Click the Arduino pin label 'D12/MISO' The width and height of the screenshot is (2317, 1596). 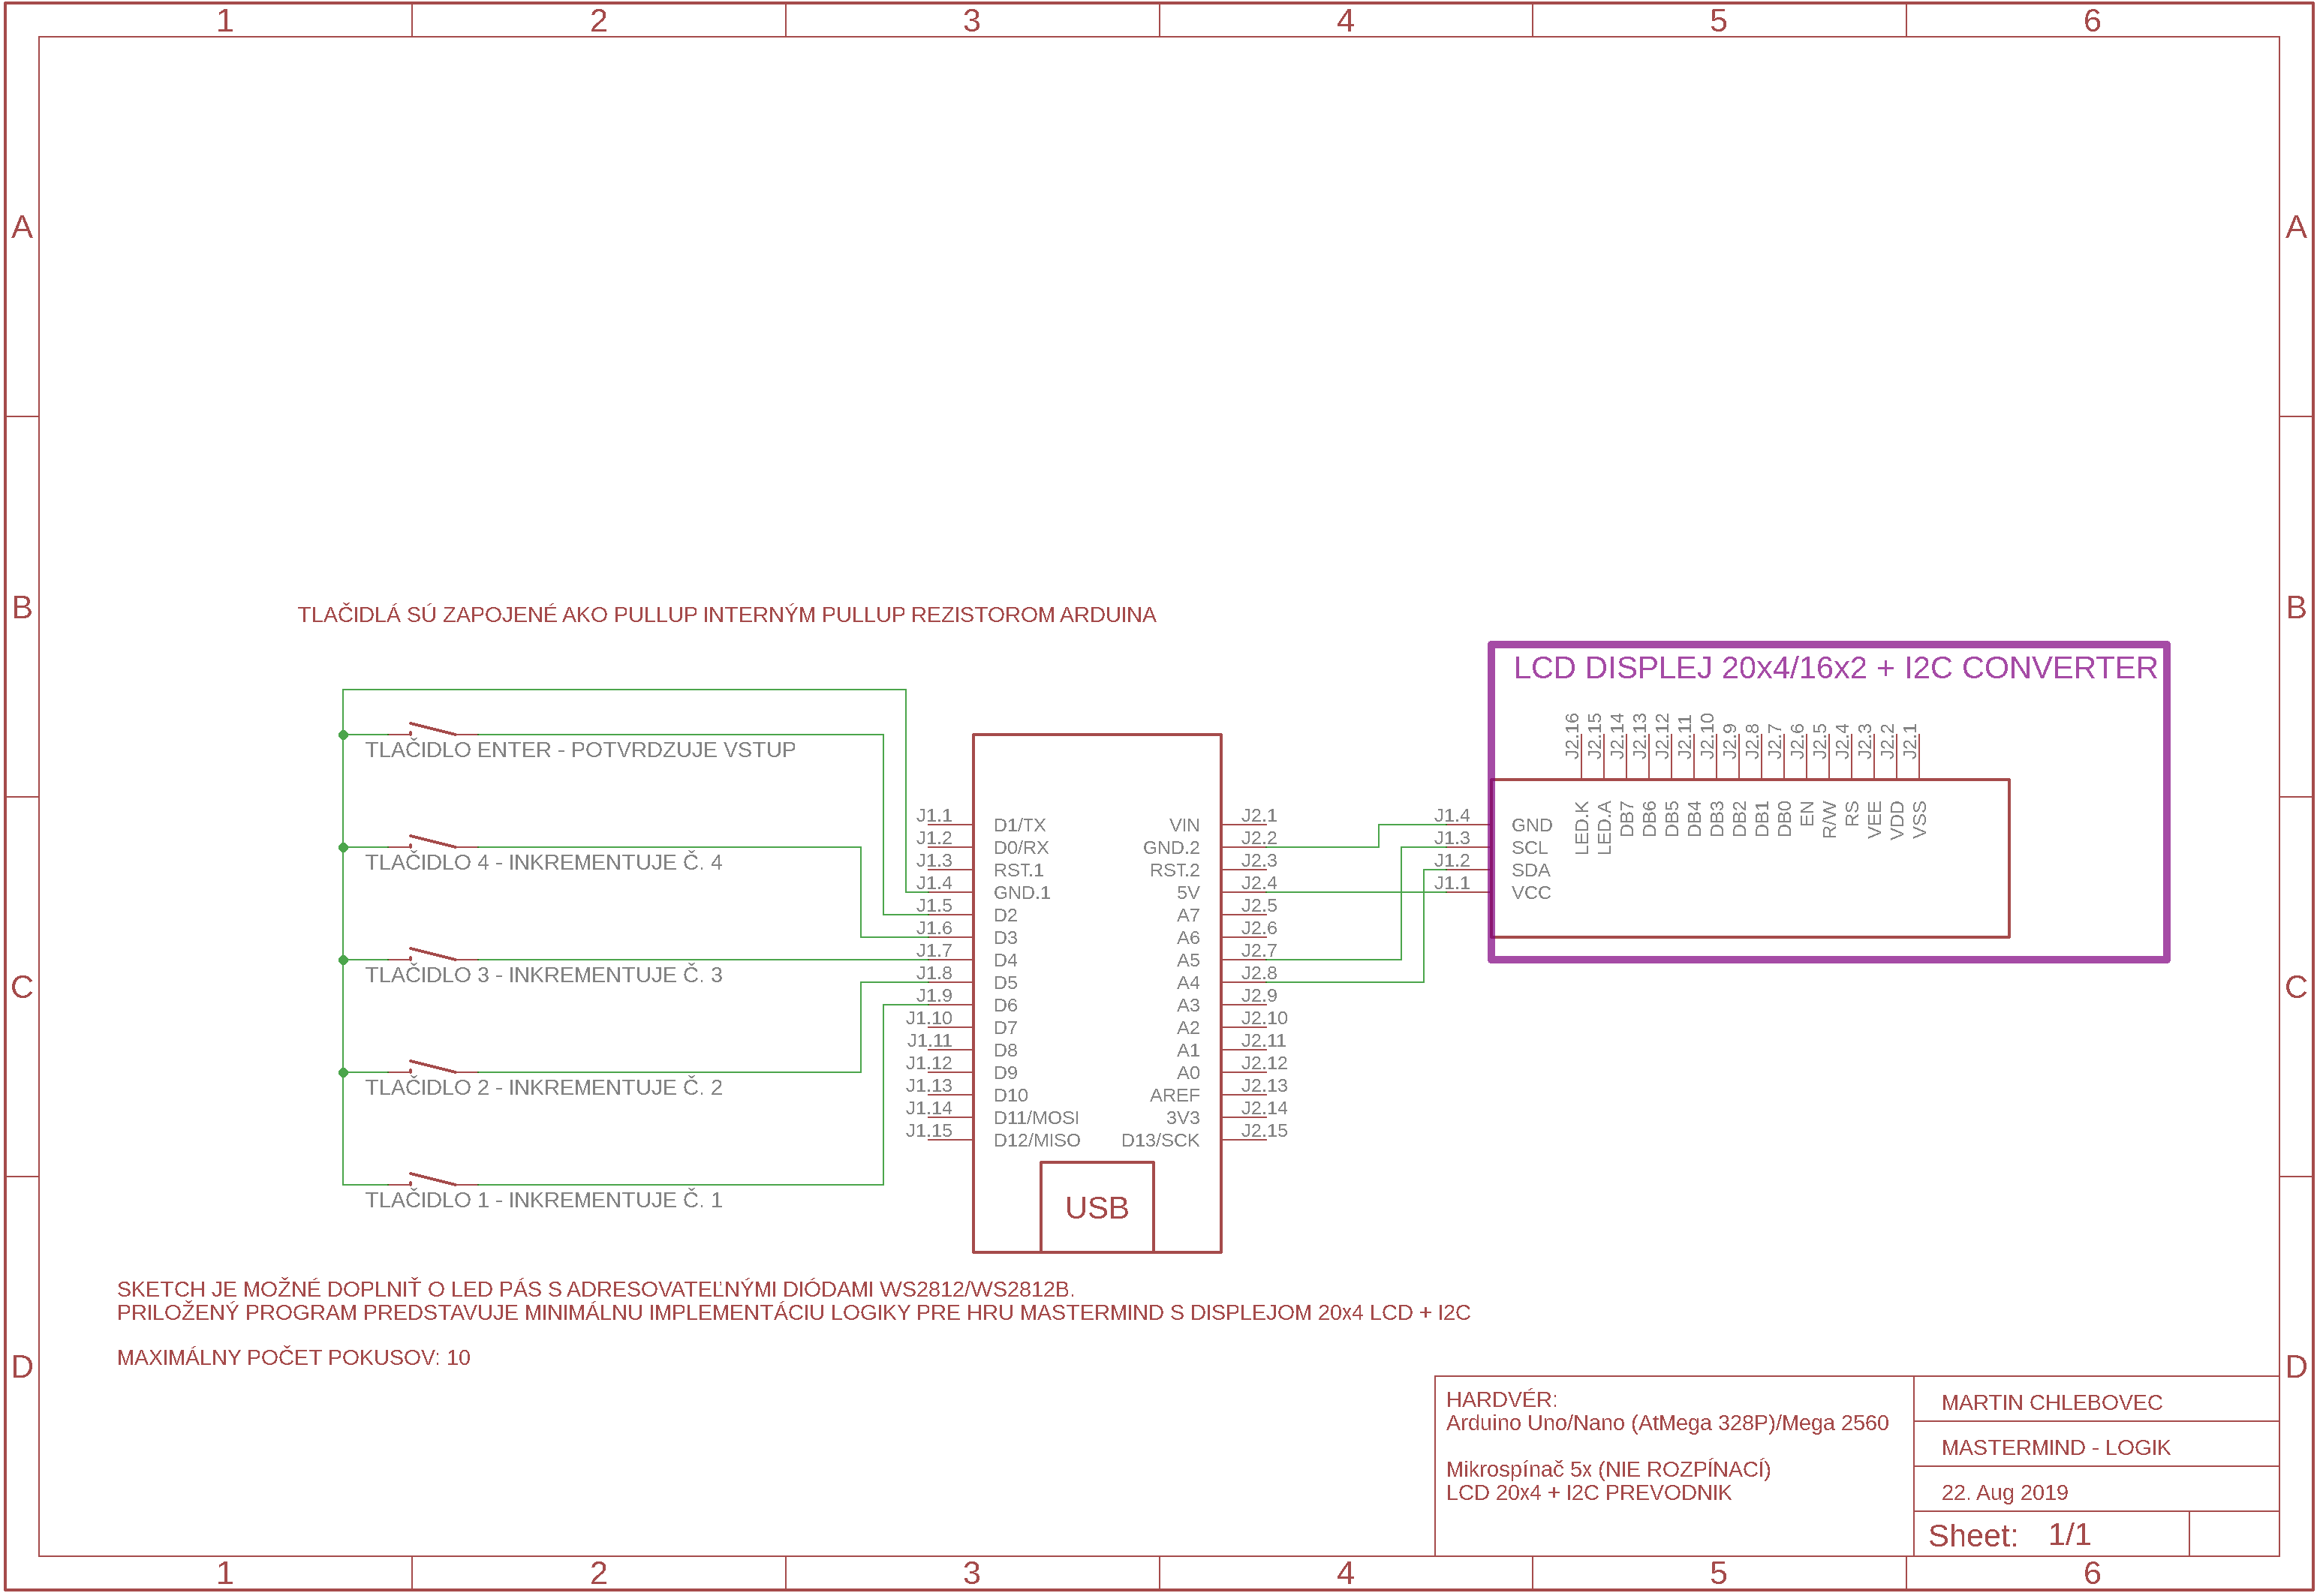1036,1140
